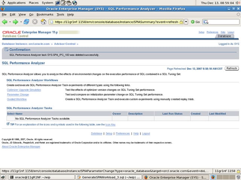Open the GNOME Applications menu

coord(17,3)
